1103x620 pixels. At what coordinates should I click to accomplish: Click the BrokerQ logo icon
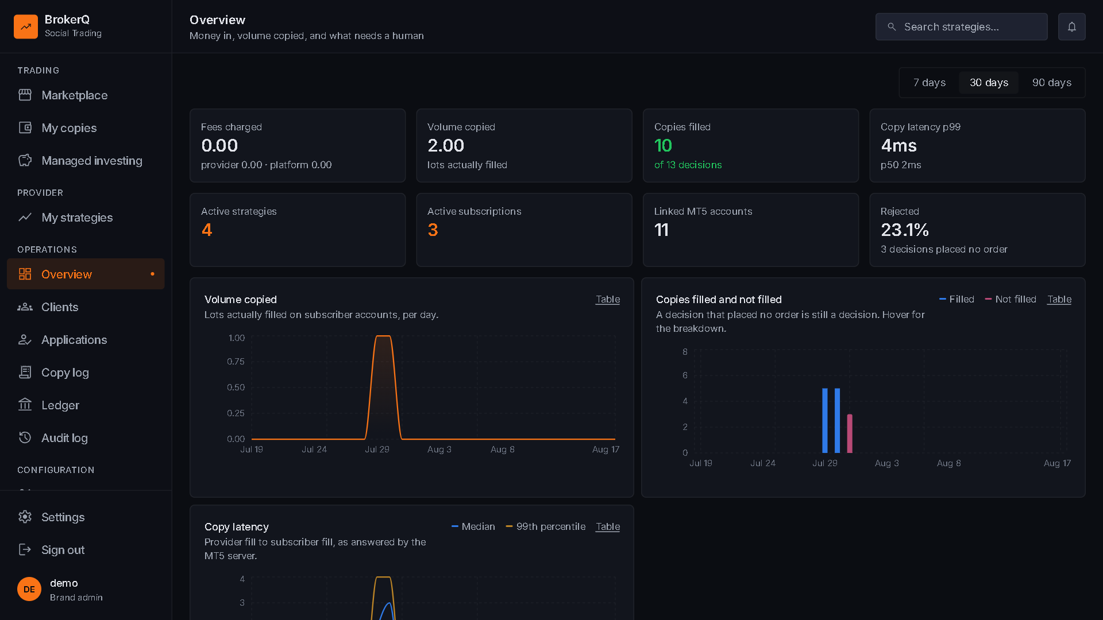[x=26, y=26]
